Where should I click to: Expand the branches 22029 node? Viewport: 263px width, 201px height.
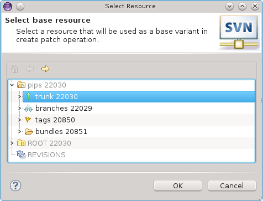tap(19, 108)
